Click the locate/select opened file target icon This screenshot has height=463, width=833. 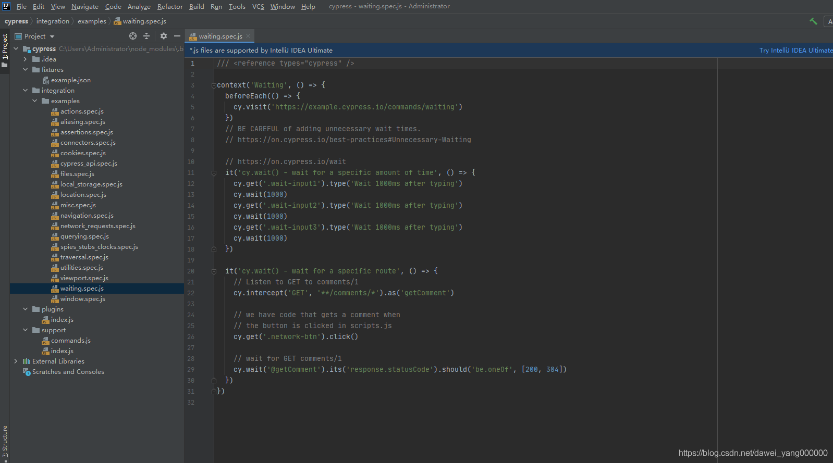point(133,36)
